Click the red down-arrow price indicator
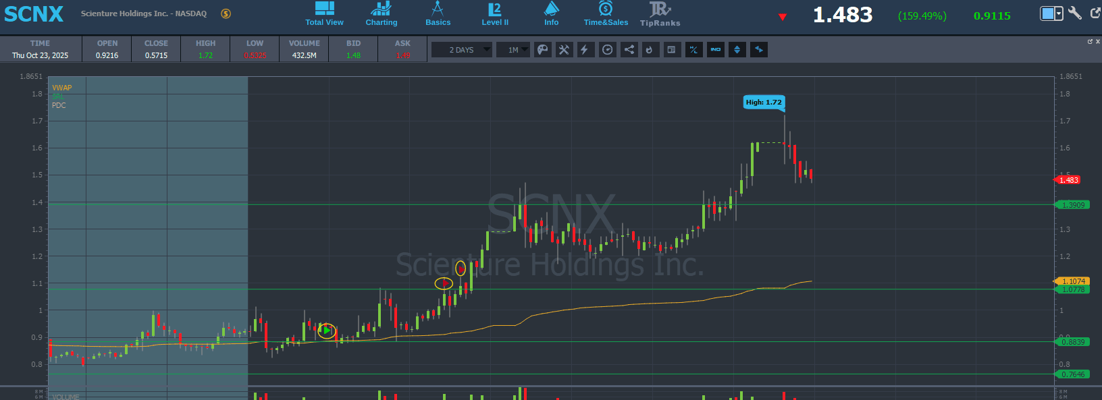This screenshot has width=1102, height=400. click(783, 17)
